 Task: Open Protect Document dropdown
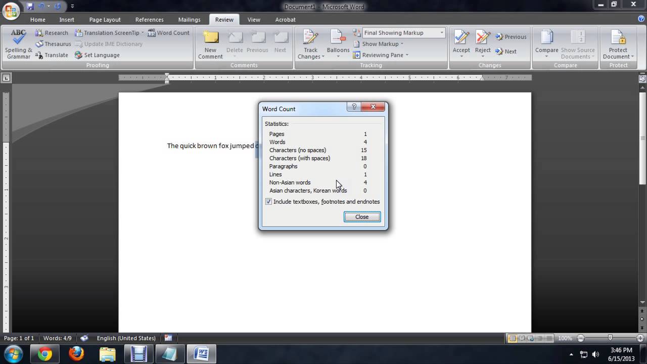coord(618,44)
